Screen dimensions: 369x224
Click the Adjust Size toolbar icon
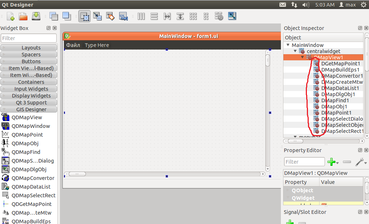pos(232,16)
